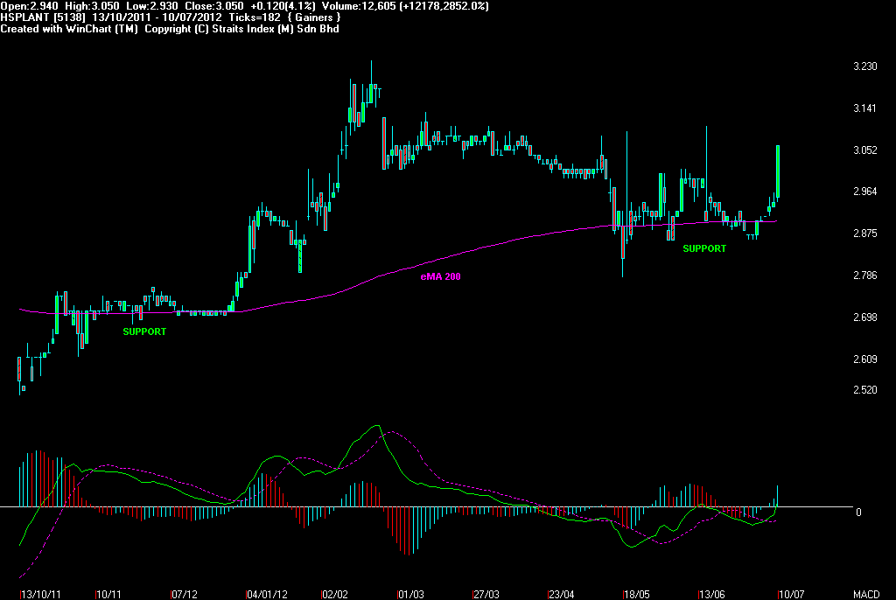This screenshot has width=896, height=600.
Task: Click the Open:2.940 value in header
Action: pyautogui.click(x=29, y=6)
